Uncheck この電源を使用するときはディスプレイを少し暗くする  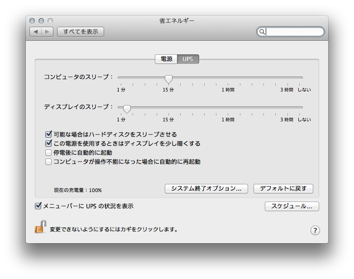[48, 144]
